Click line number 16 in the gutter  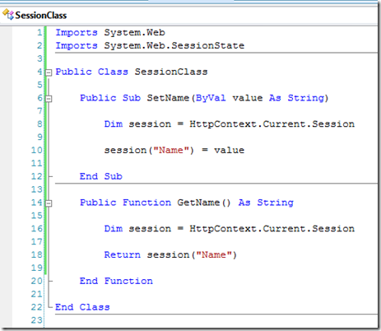tap(37, 229)
